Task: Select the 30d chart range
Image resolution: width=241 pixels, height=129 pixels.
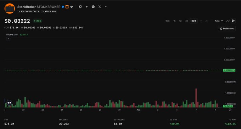Action: click(194, 21)
